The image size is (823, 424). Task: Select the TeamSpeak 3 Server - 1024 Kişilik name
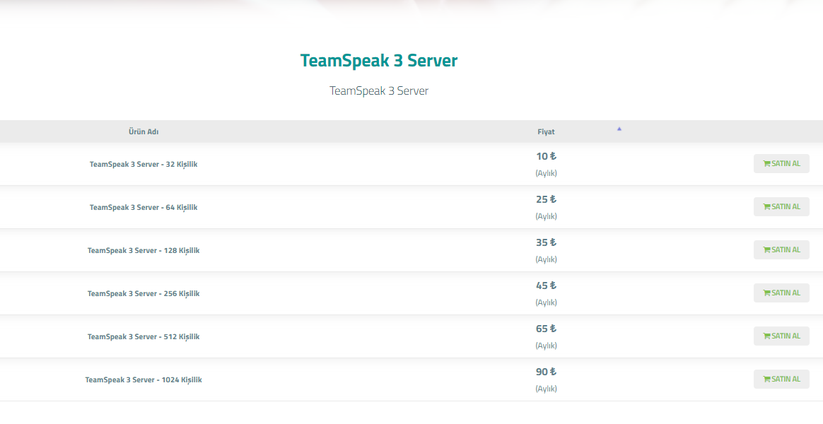click(144, 379)
